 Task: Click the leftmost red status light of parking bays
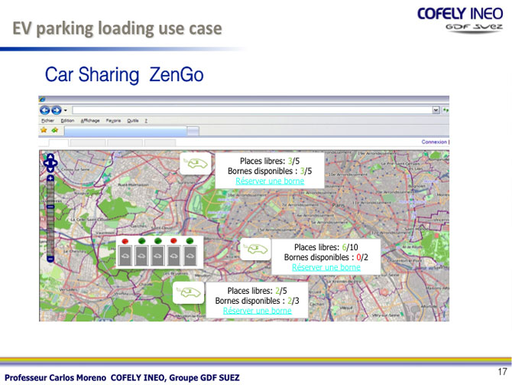125,241
